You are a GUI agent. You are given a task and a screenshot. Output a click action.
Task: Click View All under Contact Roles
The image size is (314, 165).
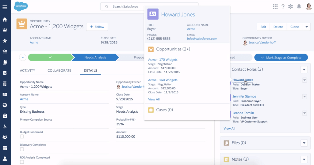tap(229, 128)
